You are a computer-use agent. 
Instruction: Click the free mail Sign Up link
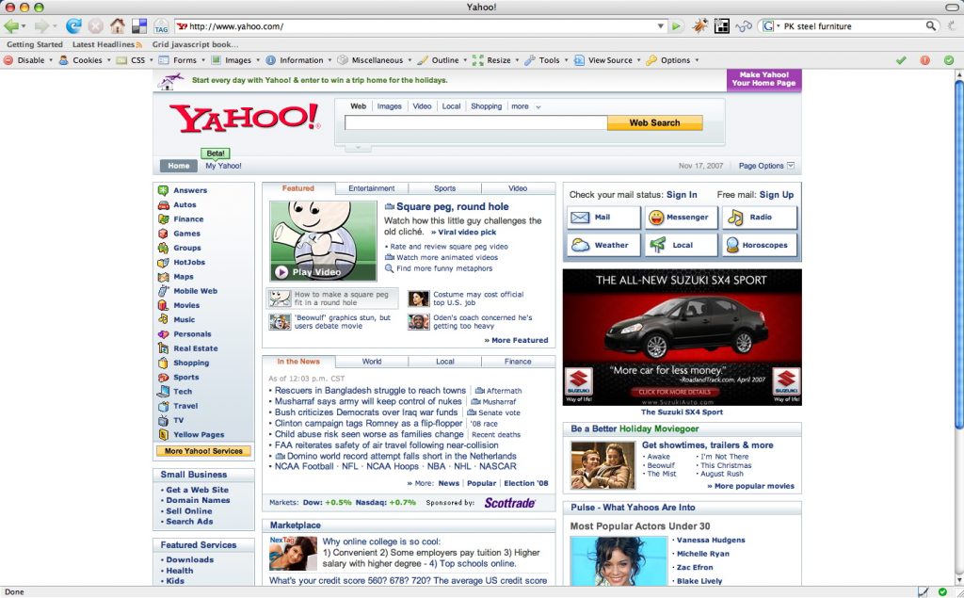[x=777, y=194]
